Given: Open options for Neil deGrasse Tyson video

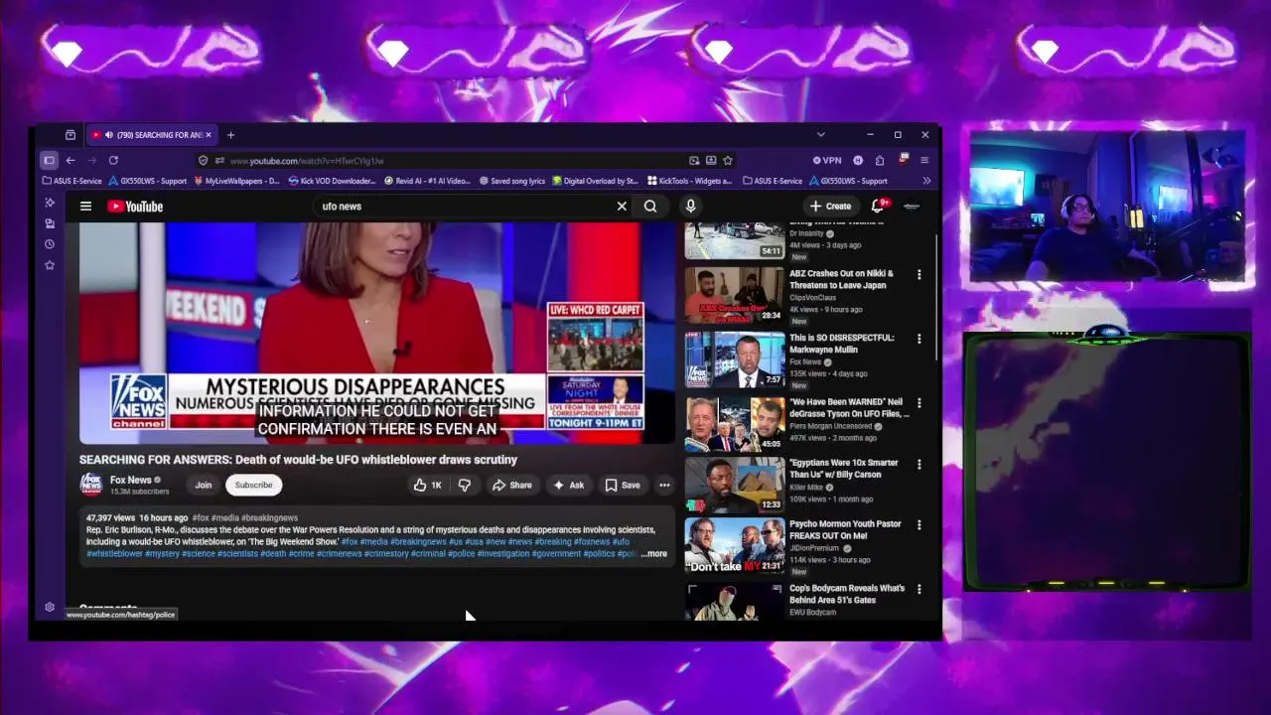Looking at the screenshot, I should click(x=918, y=403).
